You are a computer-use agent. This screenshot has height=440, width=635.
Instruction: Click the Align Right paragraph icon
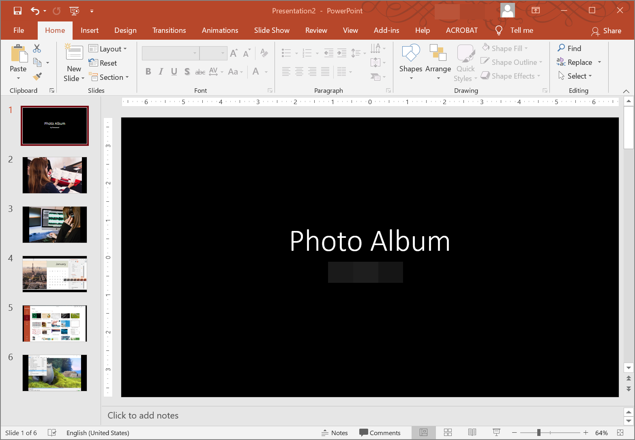pyautogui.click(x=312, y=72)
